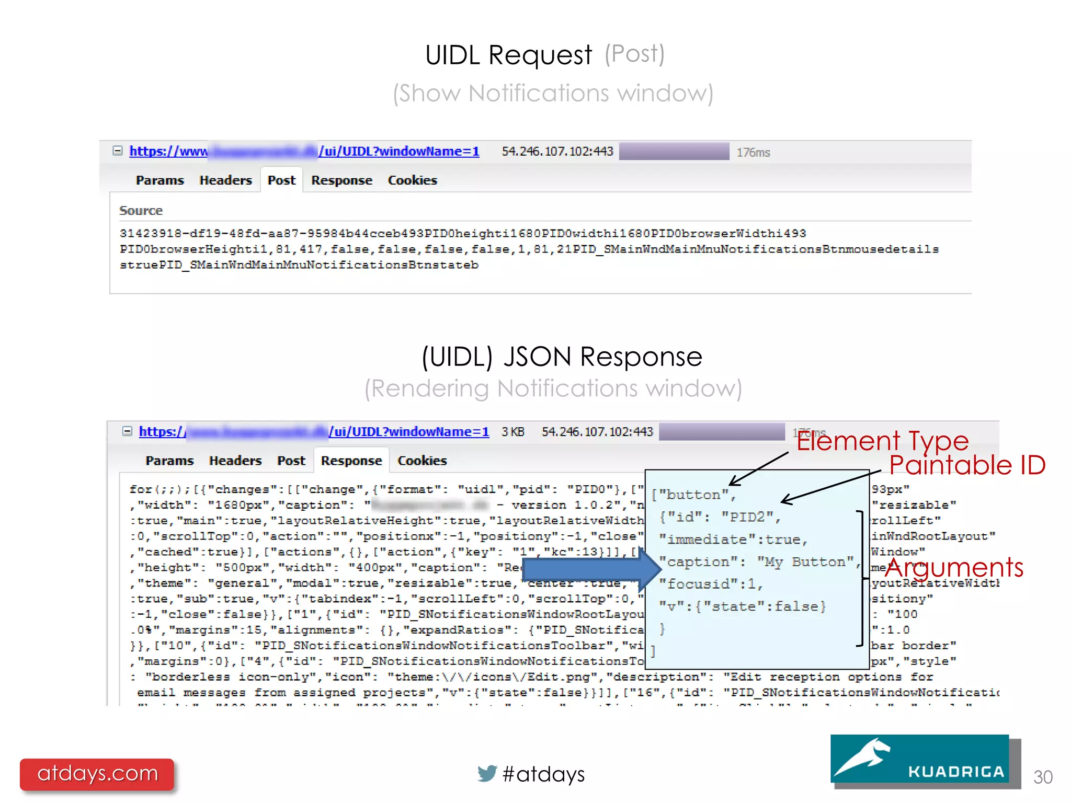Select the Params tab in first request
The height and width of the screenshot is (803, 1071).
tap(159, 180)
